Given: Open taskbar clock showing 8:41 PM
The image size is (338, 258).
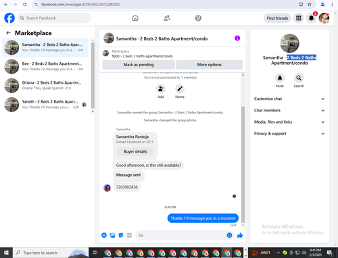Looking at the screenshot, I should 316,253.
